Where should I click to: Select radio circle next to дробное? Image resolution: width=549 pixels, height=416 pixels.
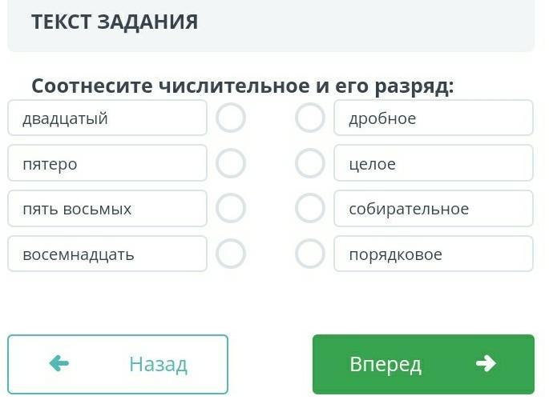point(310,118)
